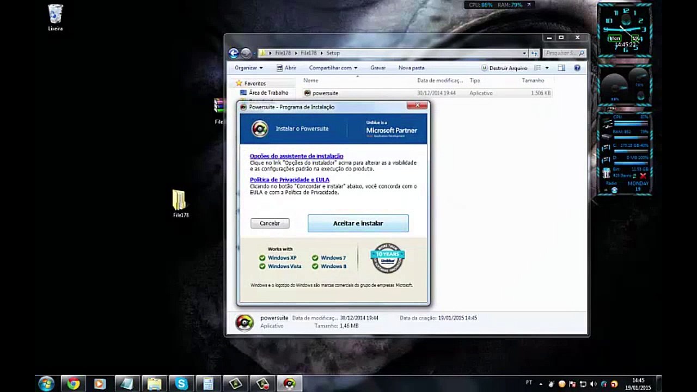This screenshot has height=392, width=697.
Task: Open the Compartilhar com menu
Action: pos(333,68)
